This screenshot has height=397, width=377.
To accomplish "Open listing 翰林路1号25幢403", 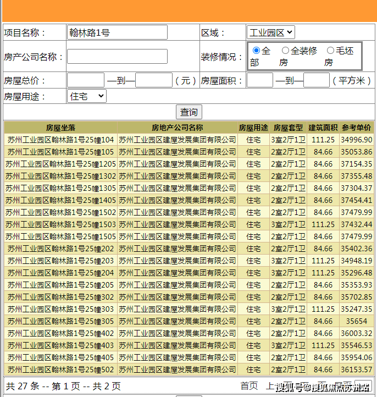I will click(60, 345).
